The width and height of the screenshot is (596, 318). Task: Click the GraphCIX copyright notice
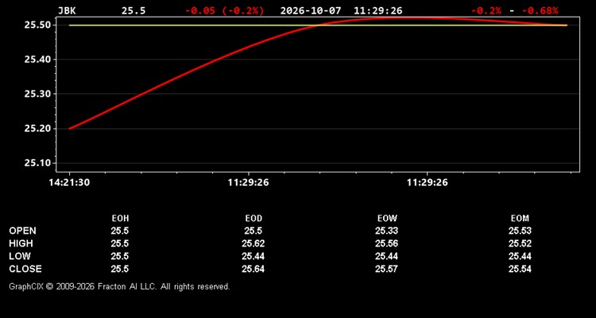pyautogui.click(x=119, y=286)
